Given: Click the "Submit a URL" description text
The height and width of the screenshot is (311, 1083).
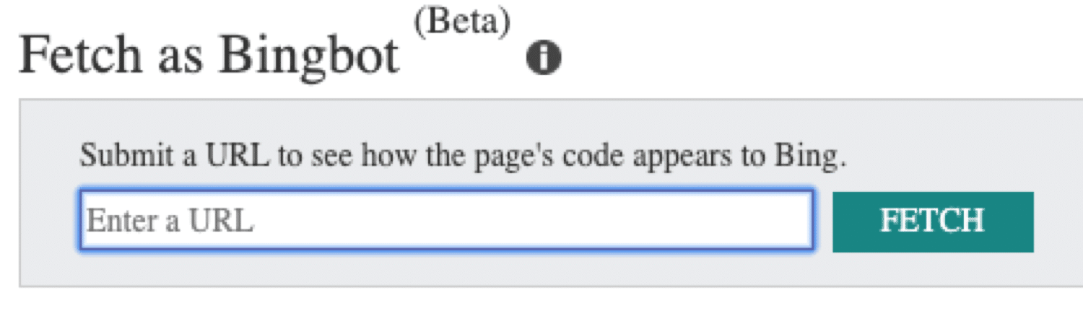Looking at the screenshot, I should coord(462,157).
